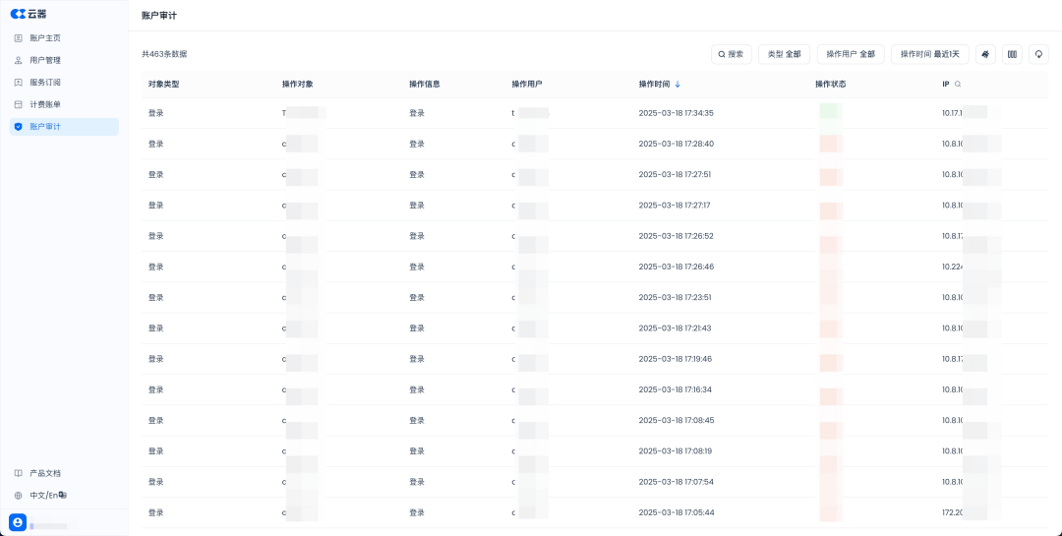Click the column settings icon button
This screenshot has width=1062, height=536.
1012,54
